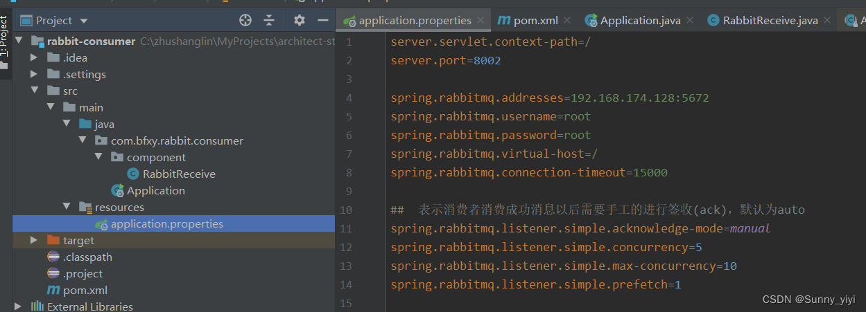The image size is (866, 312).
Task: Click the java source folder icon
Action: tap(85, 124)
